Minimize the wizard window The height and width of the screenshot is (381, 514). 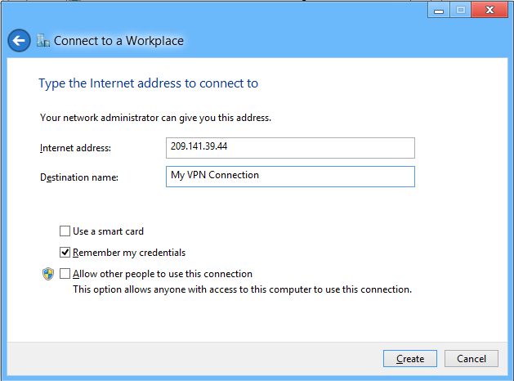[439, 11]
